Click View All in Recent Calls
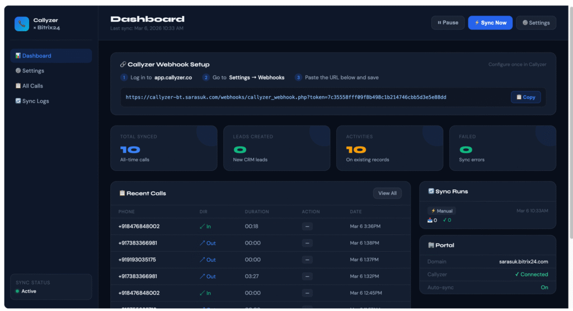Image resolution: width=573 pixels, height=311 pixels. point(387,193)
